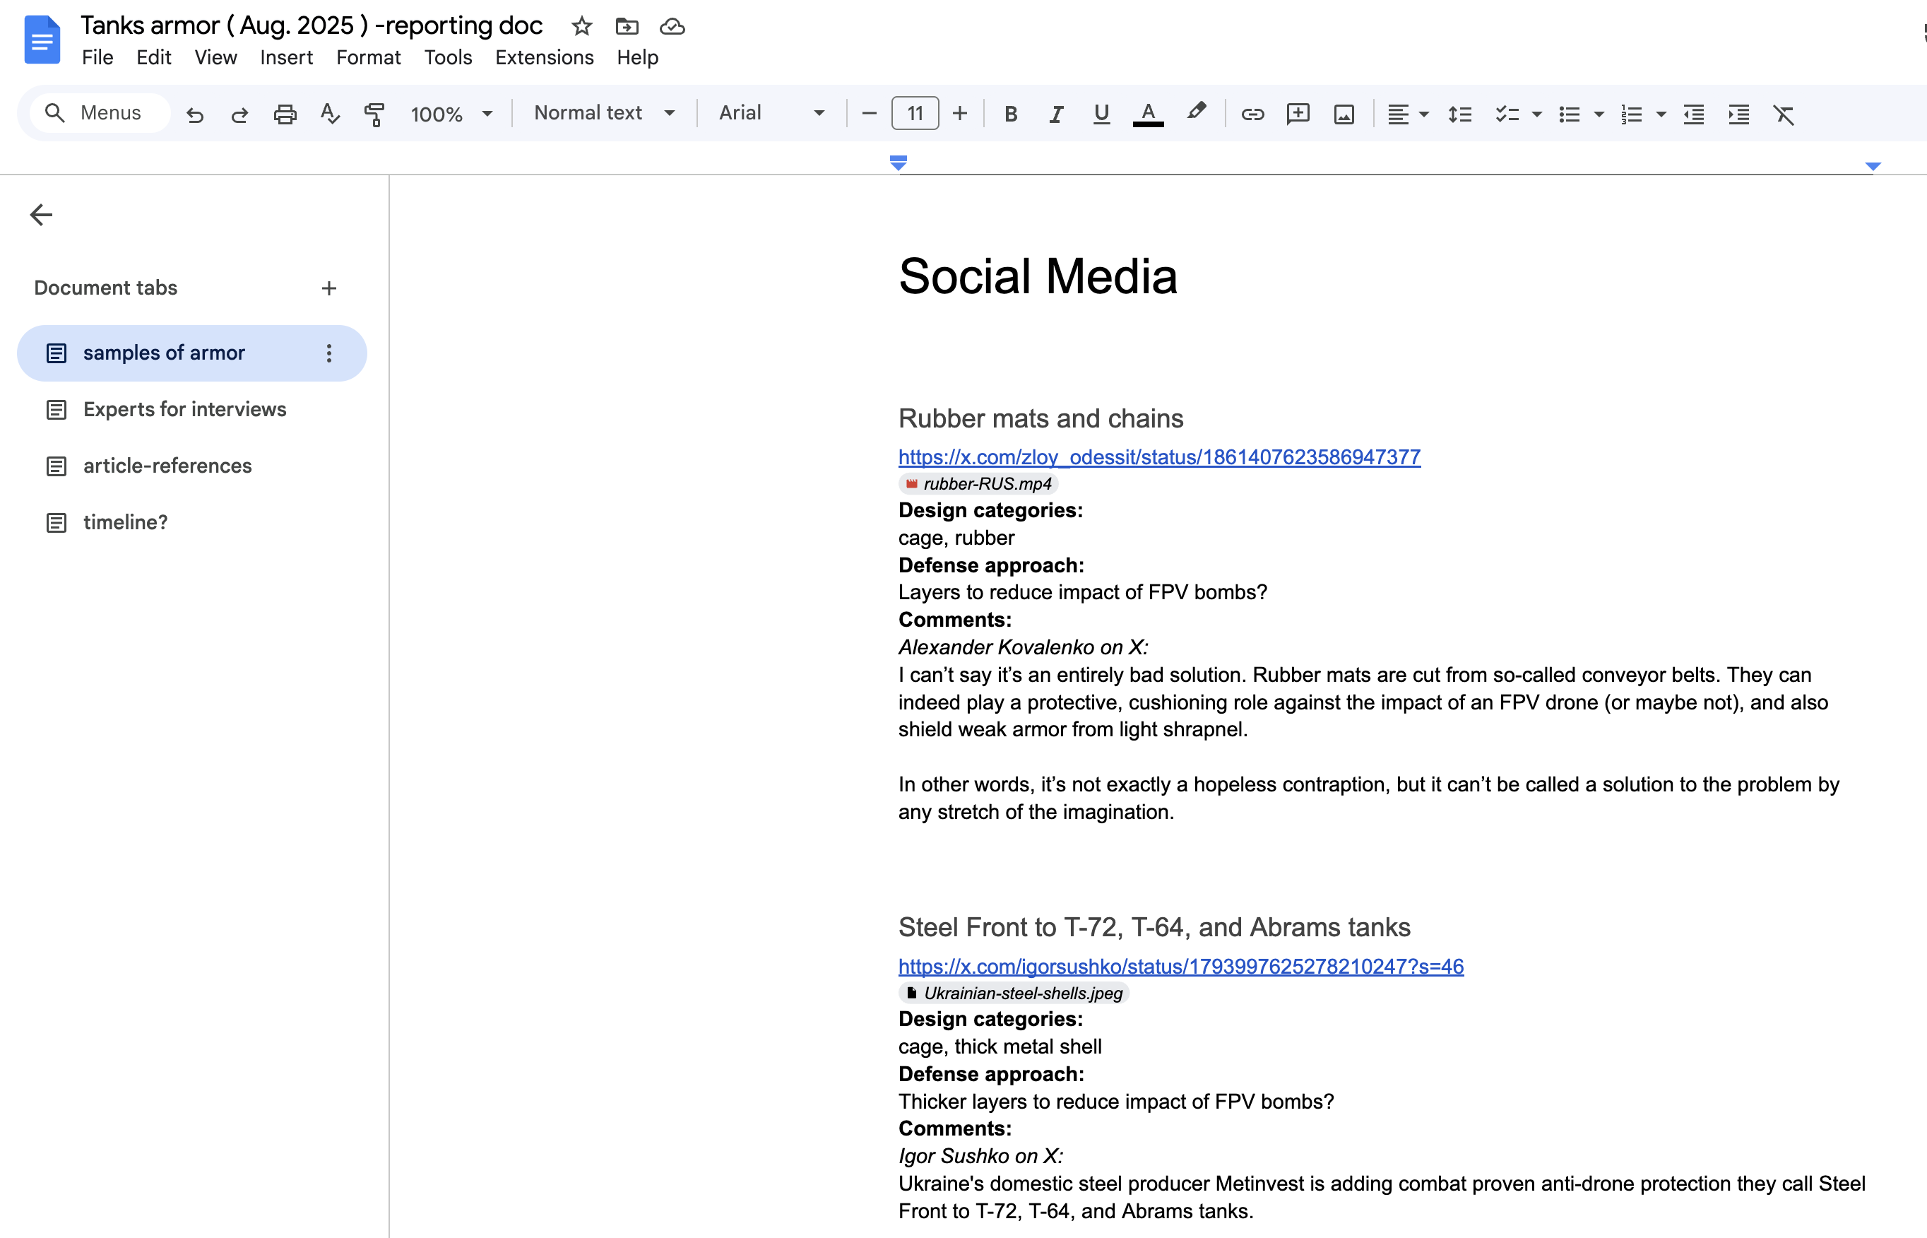Expand the 100% zoom dropdown
Viewport: 1927px width, 1238px height.
(451, 114)
